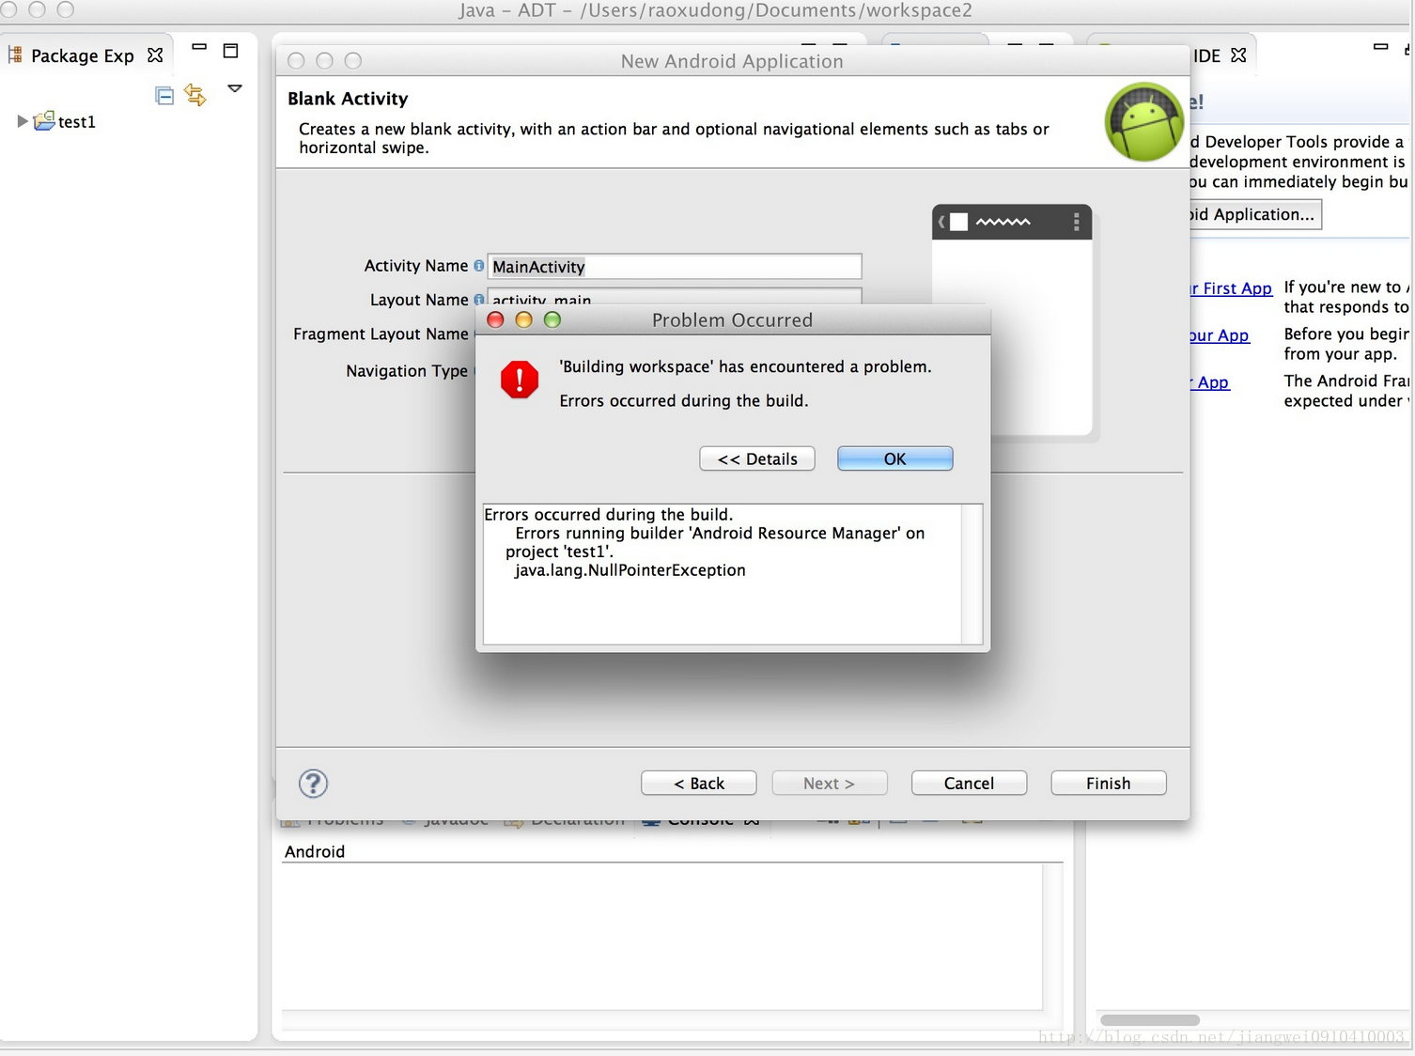
Task: Click the green zoom button of Problem Occurred
Action: (552, 319)
